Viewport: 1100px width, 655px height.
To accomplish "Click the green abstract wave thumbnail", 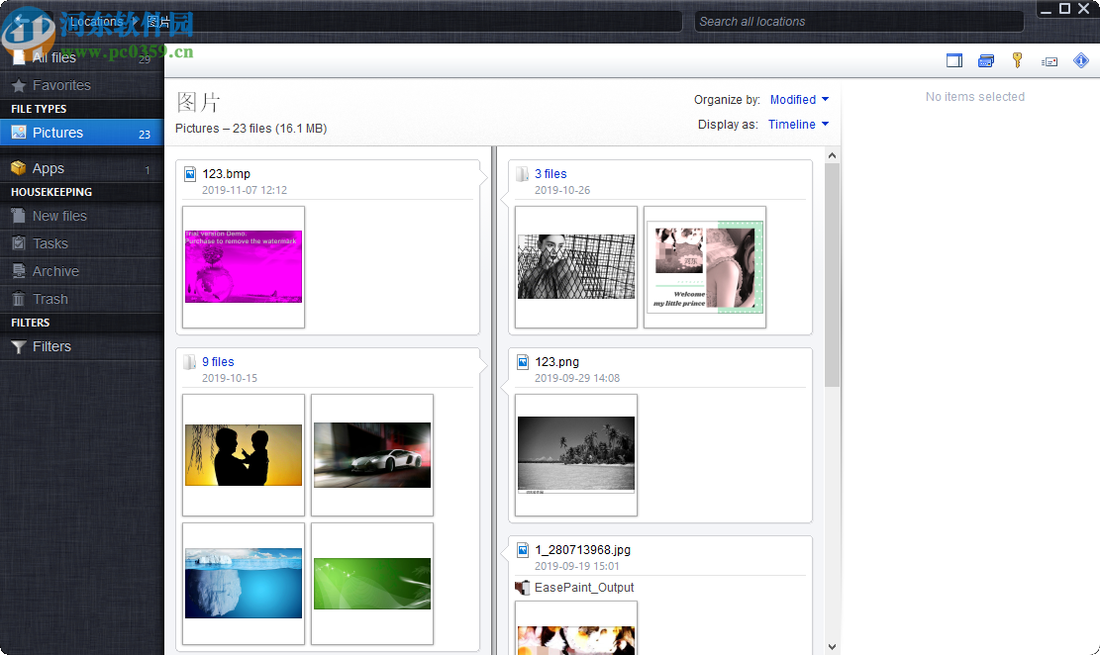I will [x=372, y=584].
